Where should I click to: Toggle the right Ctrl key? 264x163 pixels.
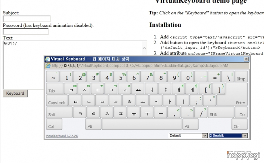(x=240, y=124)
